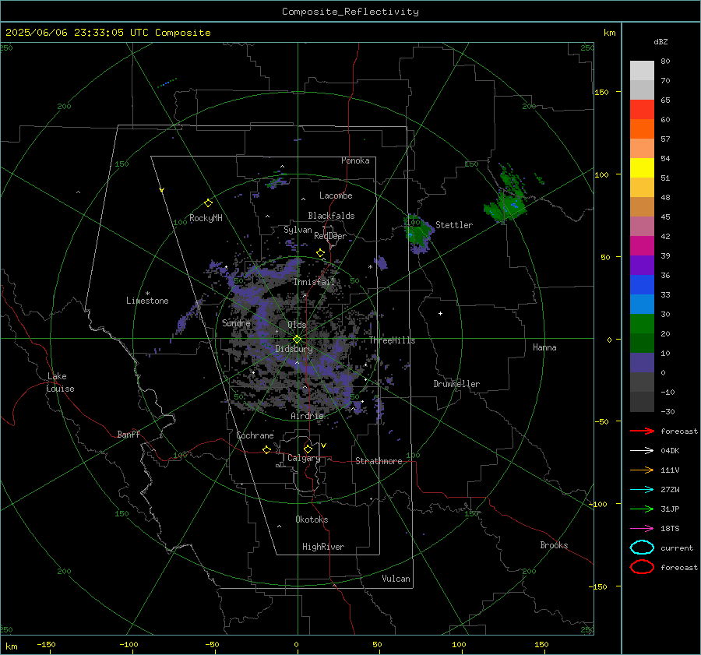The height and width of the screenshot is (655, 701).
Task: Click the 2025/06/06 23:33:05 UTC timestamp
Action: pos(107,33)
